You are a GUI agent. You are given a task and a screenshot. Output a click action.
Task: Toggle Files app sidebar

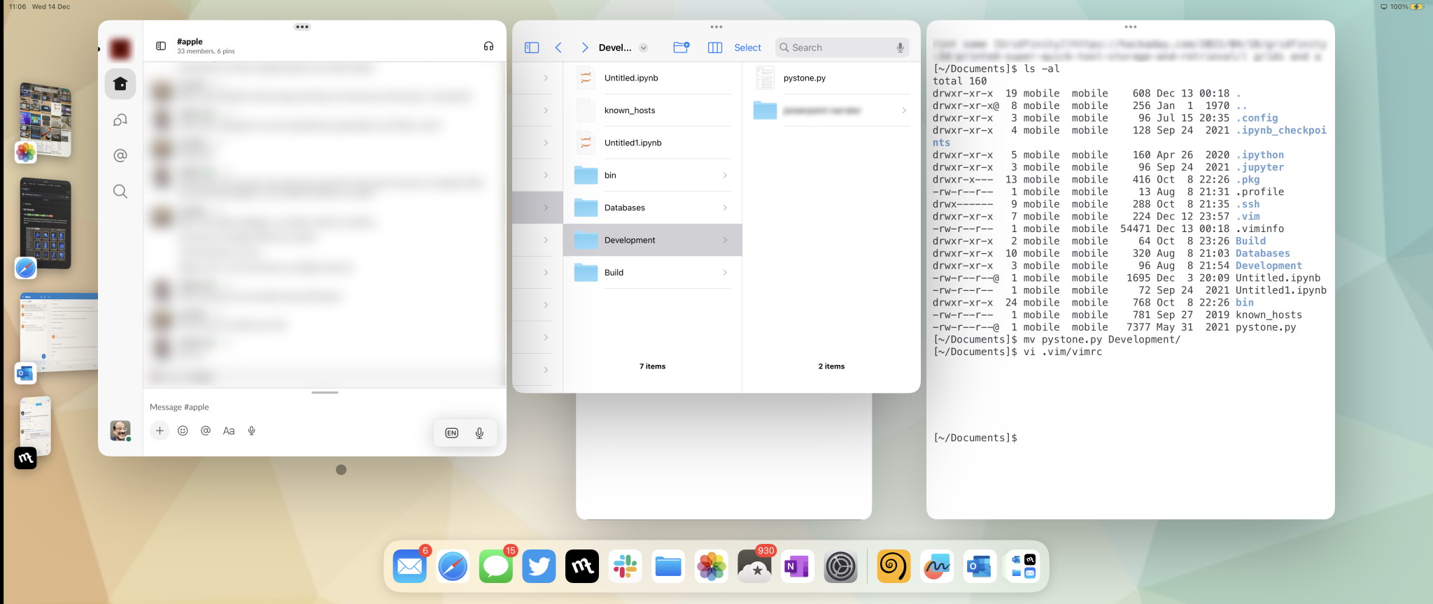[532, 48]
